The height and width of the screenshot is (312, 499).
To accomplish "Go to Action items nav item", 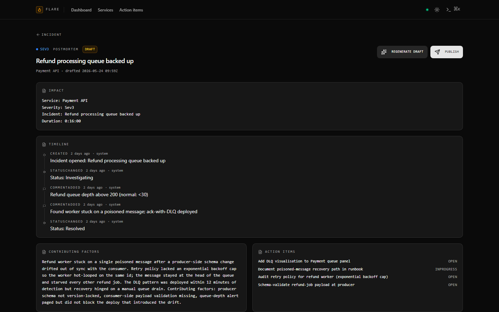I will click(131, 10).
